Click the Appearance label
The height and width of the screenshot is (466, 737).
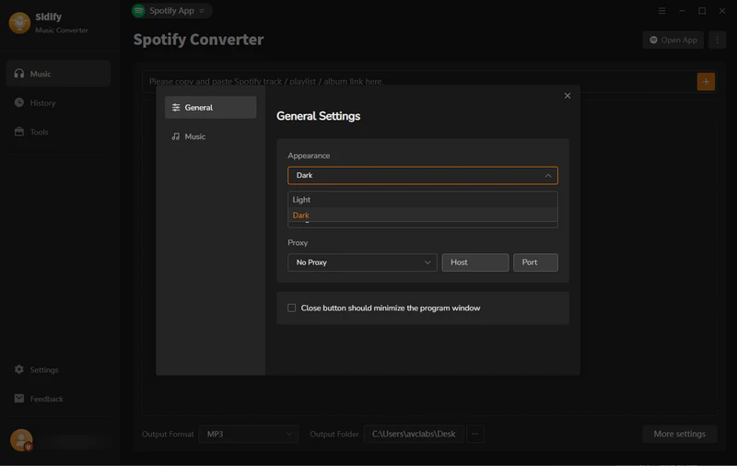[x=309, y=156]
